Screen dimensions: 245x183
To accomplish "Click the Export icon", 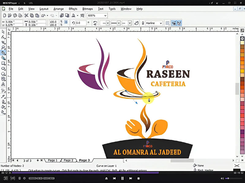I will tap(67, 15).
